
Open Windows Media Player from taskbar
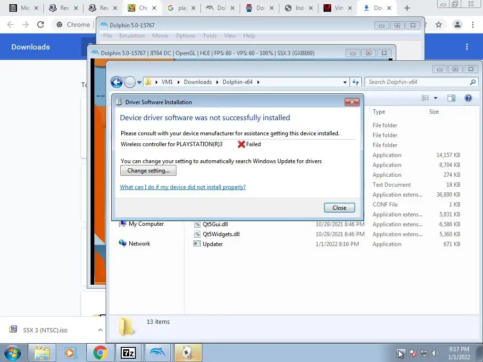(70, 353)
